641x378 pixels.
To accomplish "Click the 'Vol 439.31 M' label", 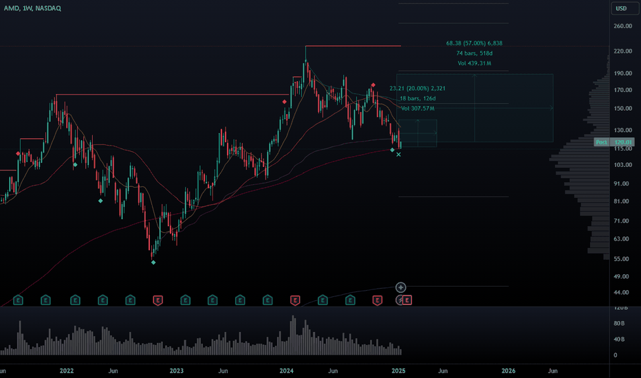I will click(x=474, y=63).
